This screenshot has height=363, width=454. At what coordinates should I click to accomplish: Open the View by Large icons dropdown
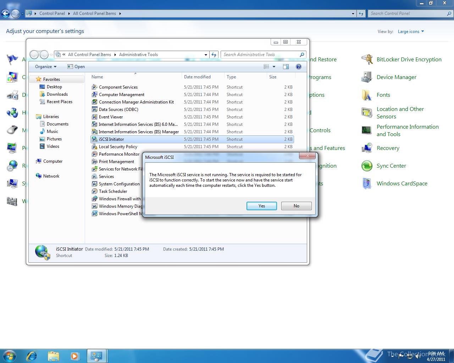click(x=411, y=32)
